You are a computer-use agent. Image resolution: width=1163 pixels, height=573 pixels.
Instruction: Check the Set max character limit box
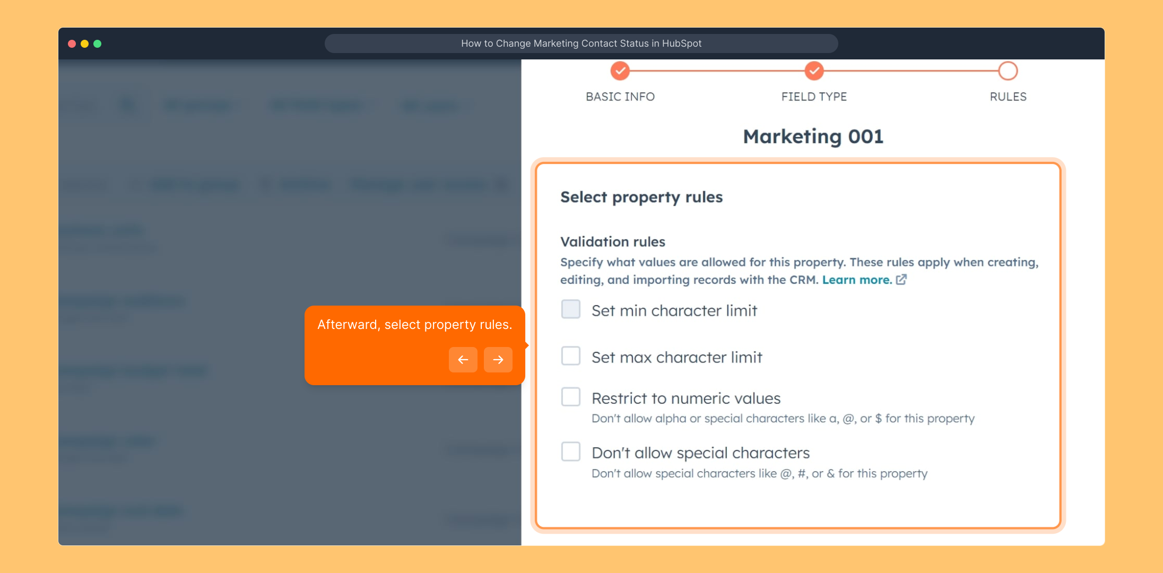571,356
